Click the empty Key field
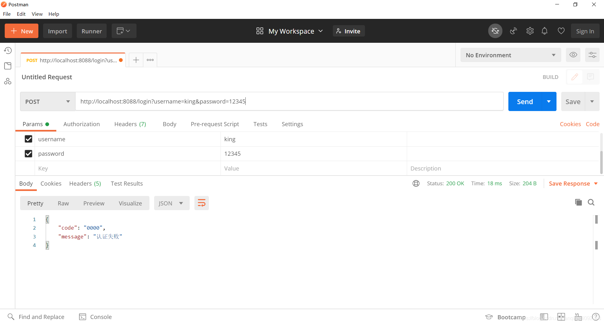The image size is (604, 324). click(127, 168)
